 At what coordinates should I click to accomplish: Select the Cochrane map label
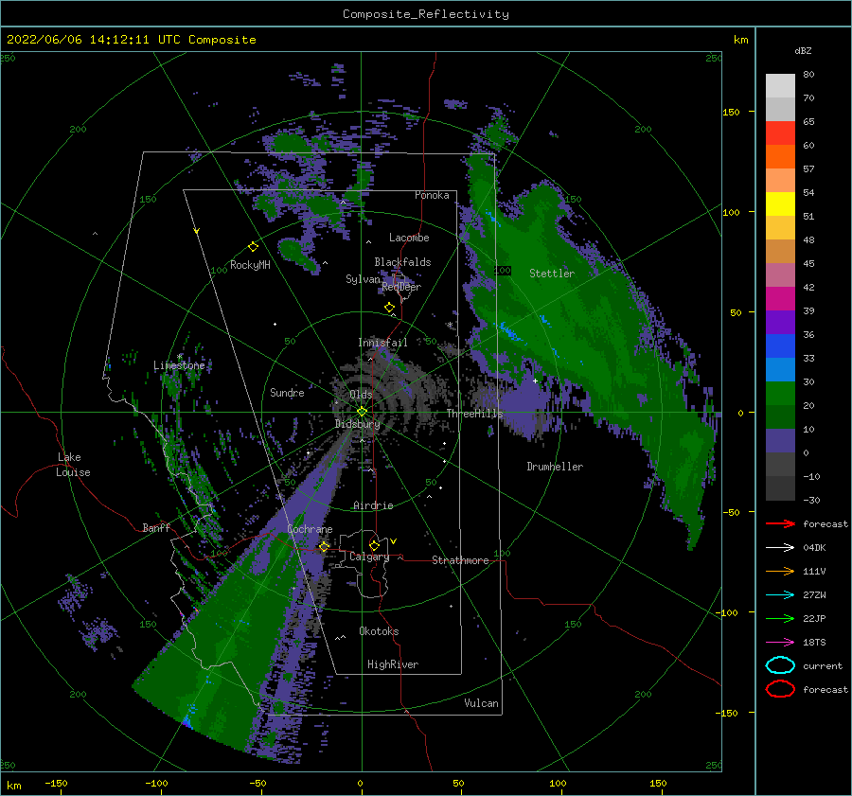[310, 529]
